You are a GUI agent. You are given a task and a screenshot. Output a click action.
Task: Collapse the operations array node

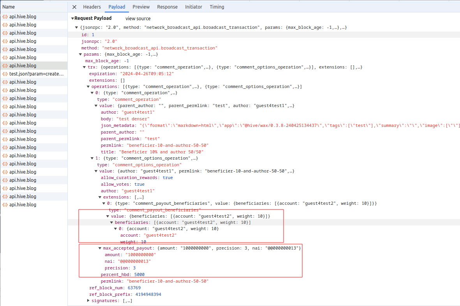point(88,86)
